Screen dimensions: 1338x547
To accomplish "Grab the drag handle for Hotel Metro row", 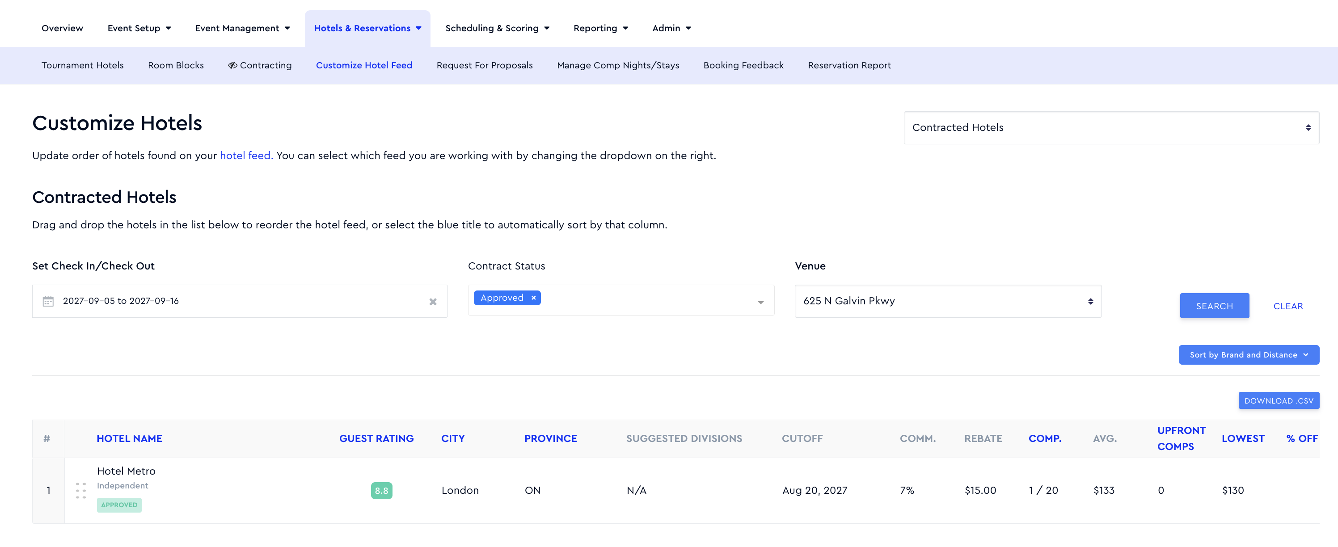I will point(80,490).
